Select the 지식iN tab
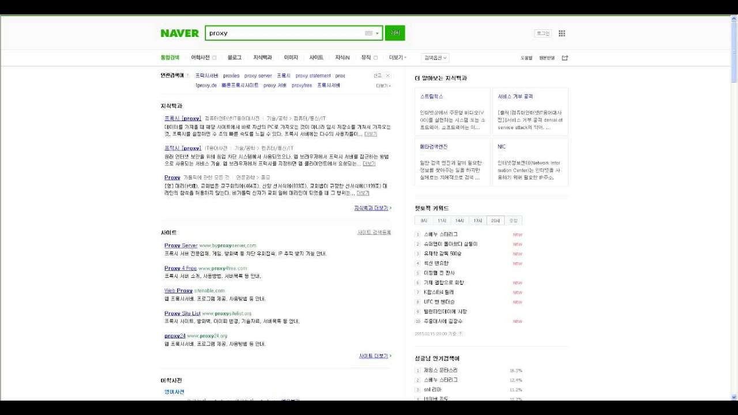Screen dimensions: 738x415 [x=342, y=58]
